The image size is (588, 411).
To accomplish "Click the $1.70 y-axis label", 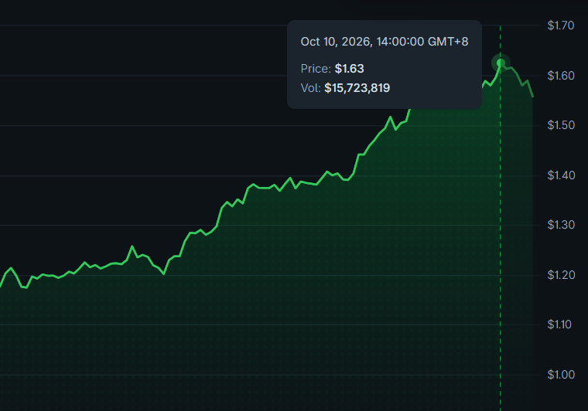I will (561, 25).
